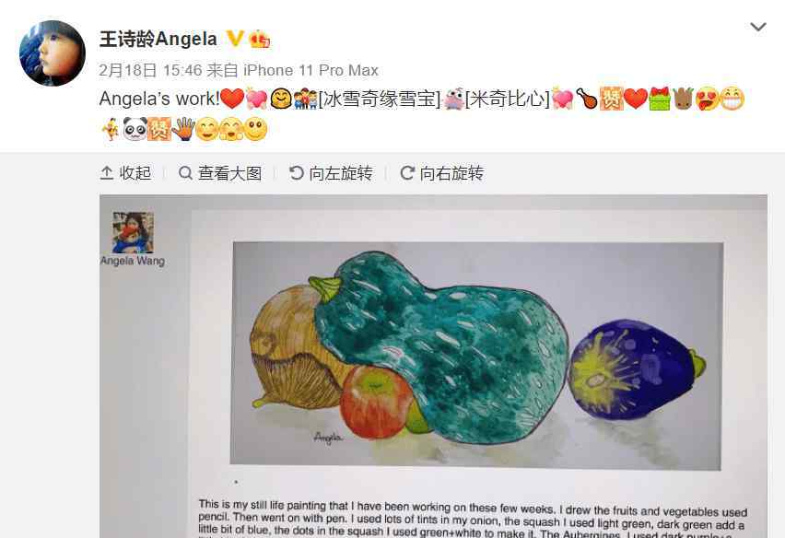Screen dimensions: 785x538
Task: Open full-size view via 查看大图
Action: pyautogui.click(x=220, y=173)
